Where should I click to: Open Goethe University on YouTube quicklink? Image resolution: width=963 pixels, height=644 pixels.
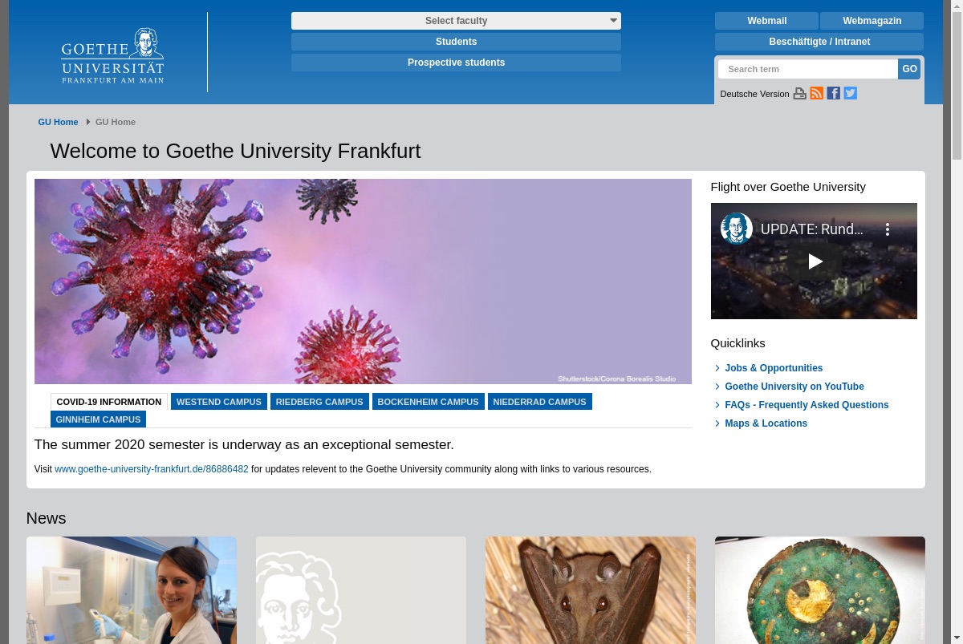pyautogui.click(x=794, y=387)
